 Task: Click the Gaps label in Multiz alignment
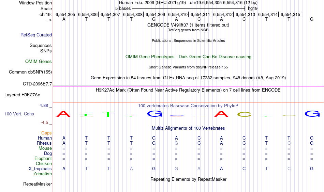(46, 133)
